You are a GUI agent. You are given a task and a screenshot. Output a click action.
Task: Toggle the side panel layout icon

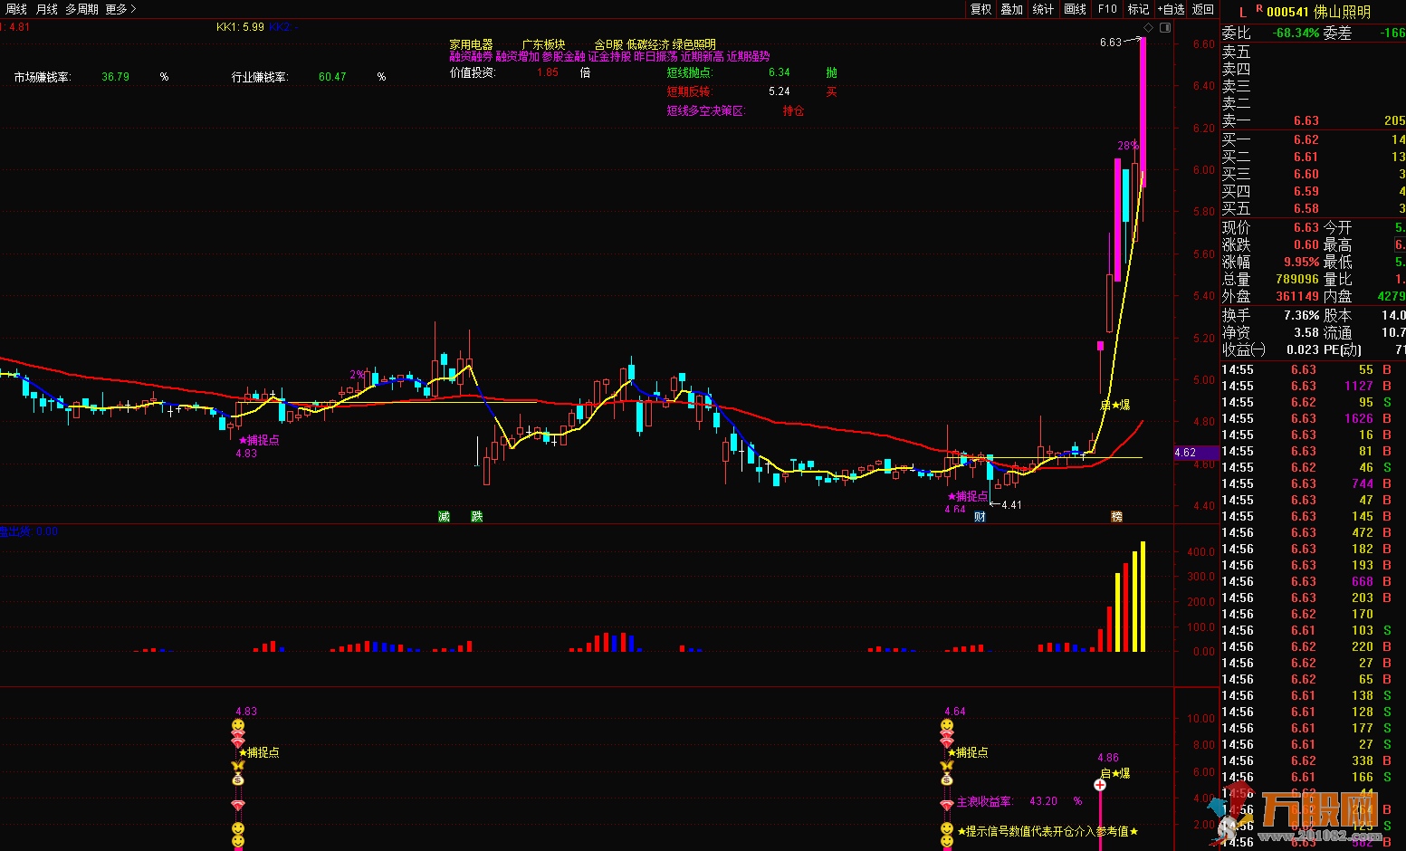pyautogui.click(x=1165, y=27)
